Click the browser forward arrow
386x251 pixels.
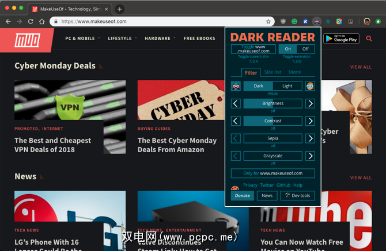coord(19,22)
